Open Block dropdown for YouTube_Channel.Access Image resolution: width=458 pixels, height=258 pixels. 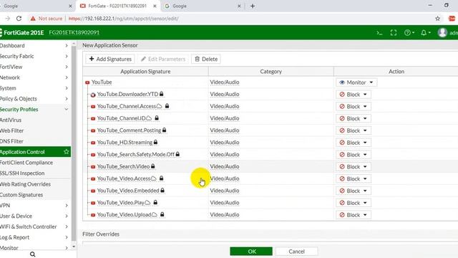pyautogui.click(x=353, y=107)
